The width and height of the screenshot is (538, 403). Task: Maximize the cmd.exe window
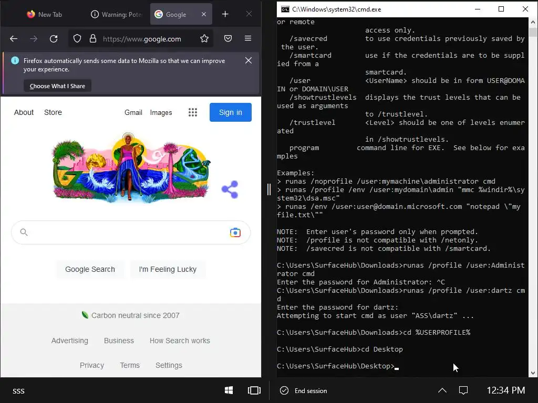(x=501, y=9)
